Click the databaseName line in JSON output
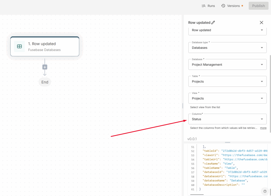Image resolution: width=271 pixels, height=196 pixels. tap(225, 181)
